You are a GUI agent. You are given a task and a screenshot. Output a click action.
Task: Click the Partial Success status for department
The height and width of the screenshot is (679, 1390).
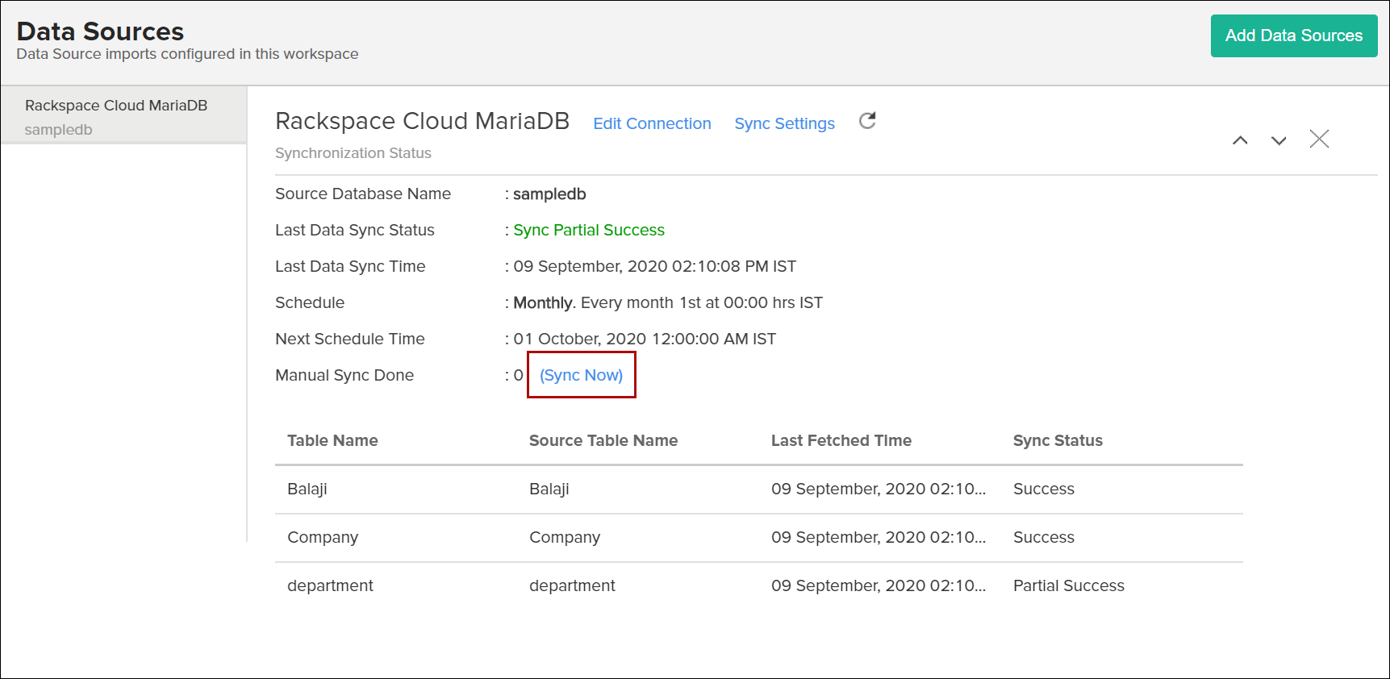1068,585
